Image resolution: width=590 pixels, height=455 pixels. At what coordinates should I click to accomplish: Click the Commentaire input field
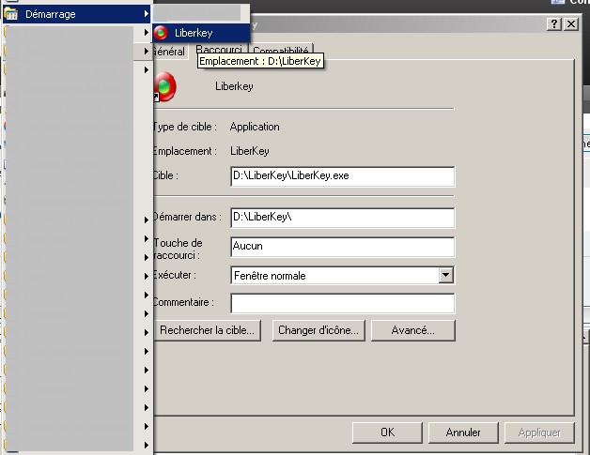click(342, 303)
